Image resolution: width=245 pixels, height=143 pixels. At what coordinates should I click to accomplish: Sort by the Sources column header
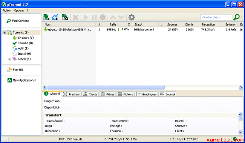(171, 24)
